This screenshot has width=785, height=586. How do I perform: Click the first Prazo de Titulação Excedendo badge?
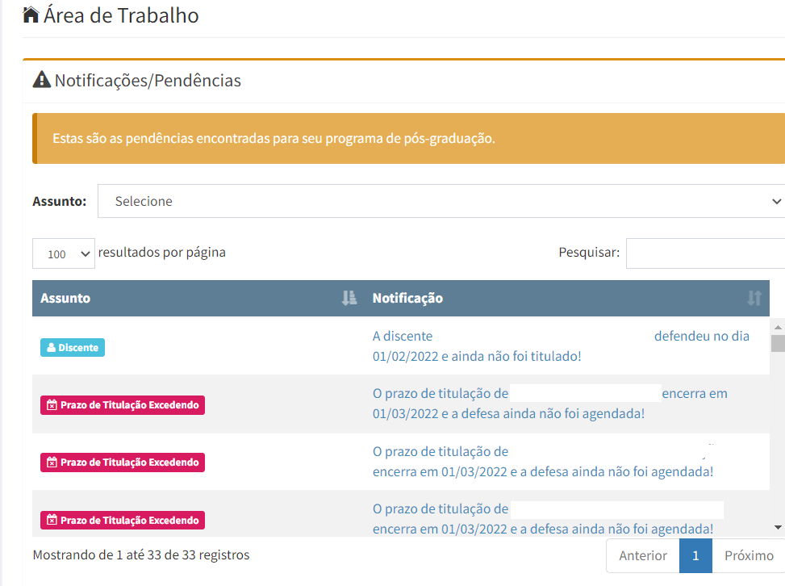click(x=123, y=405)
